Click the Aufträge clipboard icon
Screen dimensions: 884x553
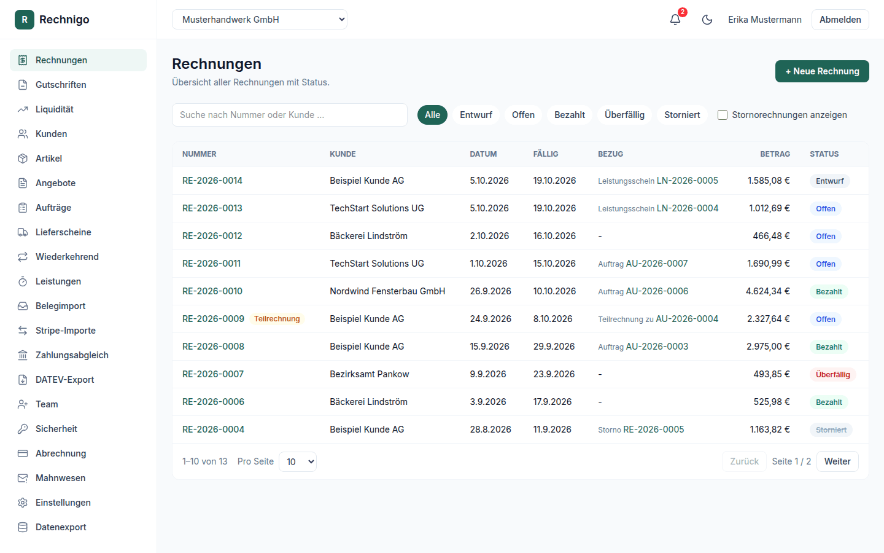point(23,208)
